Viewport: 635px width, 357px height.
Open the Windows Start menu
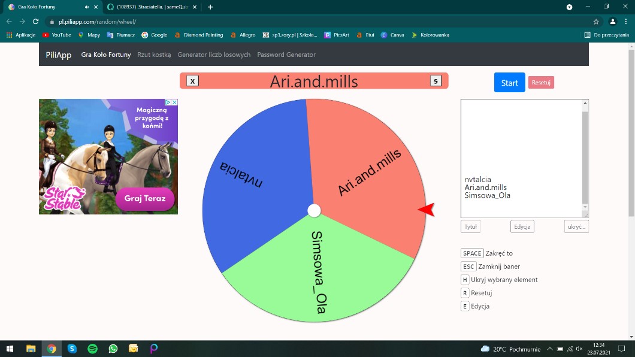click(10, 349)
